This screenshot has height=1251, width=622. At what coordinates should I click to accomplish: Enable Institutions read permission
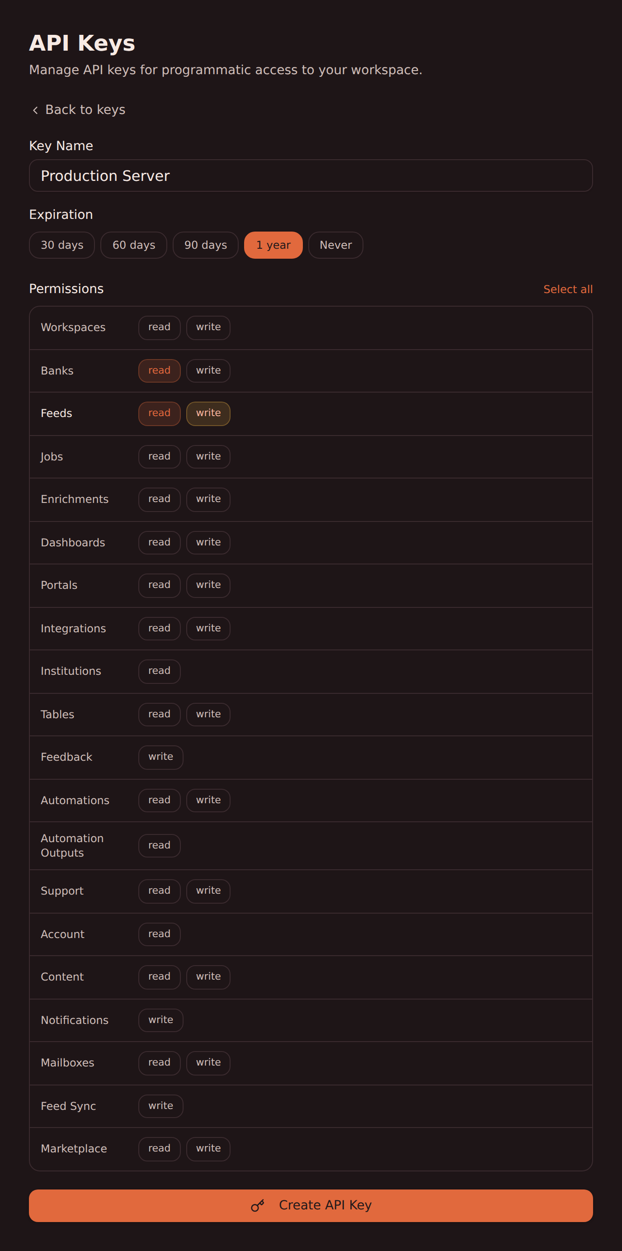[159, 671]
